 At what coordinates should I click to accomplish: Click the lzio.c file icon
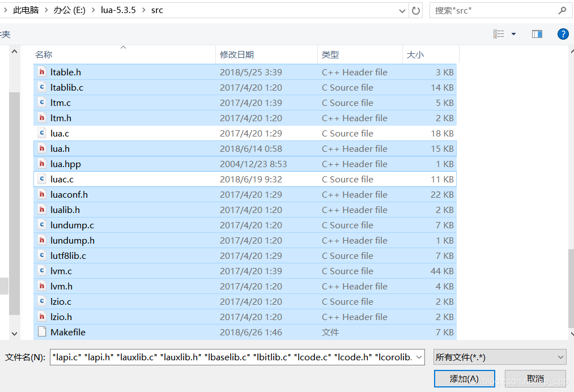click(42, 301)
